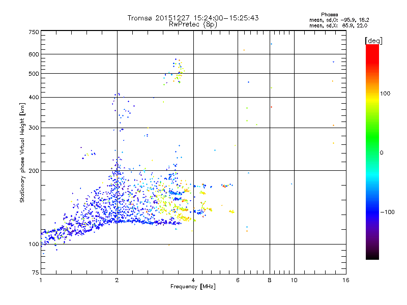The height and width of the screenshot is (305, 407).
Task: Click the "Phases" header text
Action: [329, 15]
